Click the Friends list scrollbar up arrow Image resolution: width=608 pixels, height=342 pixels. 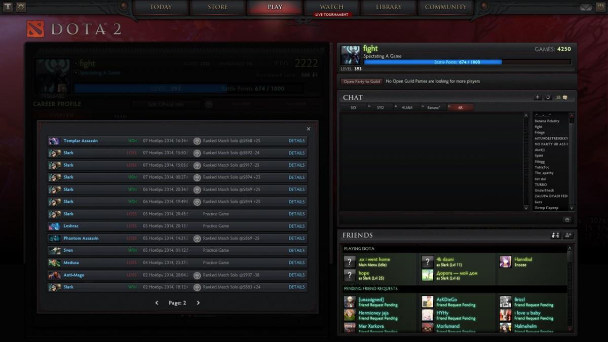click(x=569, y=248)
